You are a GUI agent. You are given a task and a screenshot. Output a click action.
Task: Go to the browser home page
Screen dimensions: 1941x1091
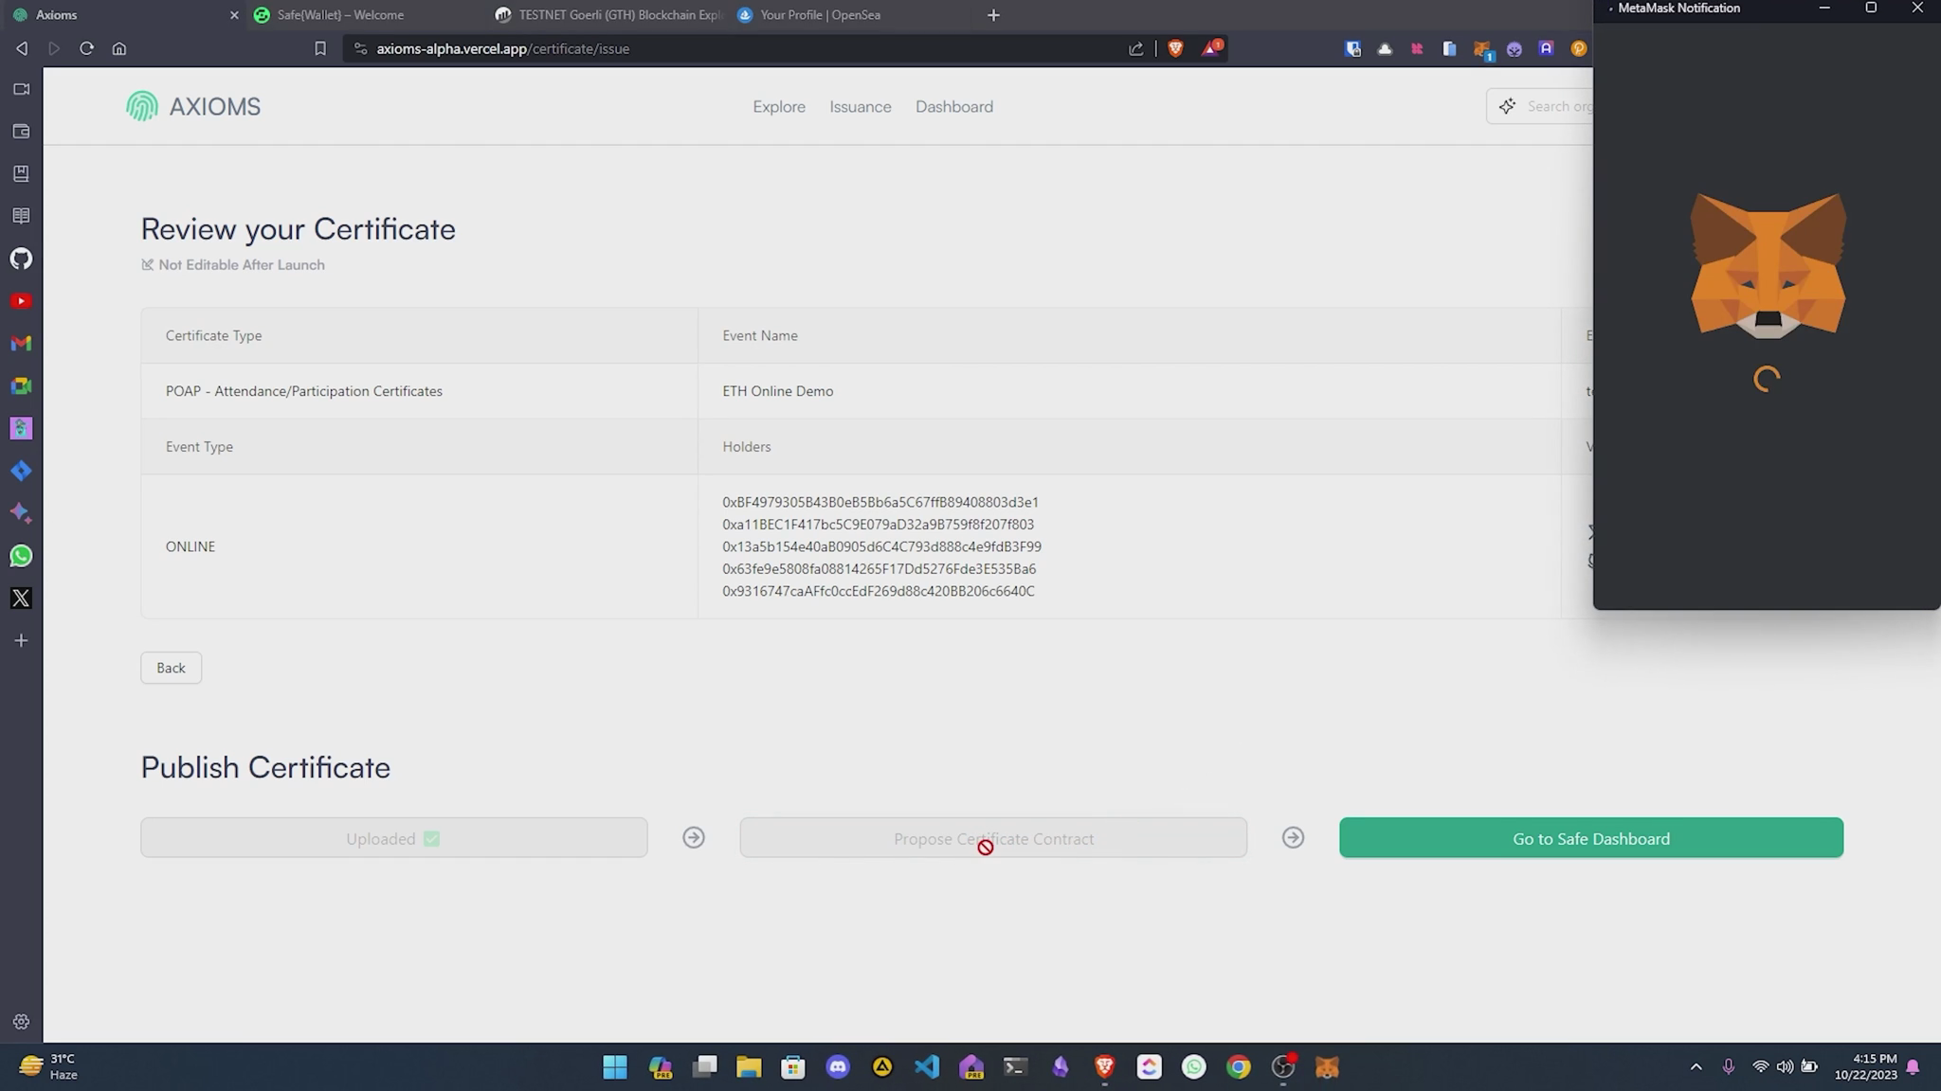click(x=119, y=48)
